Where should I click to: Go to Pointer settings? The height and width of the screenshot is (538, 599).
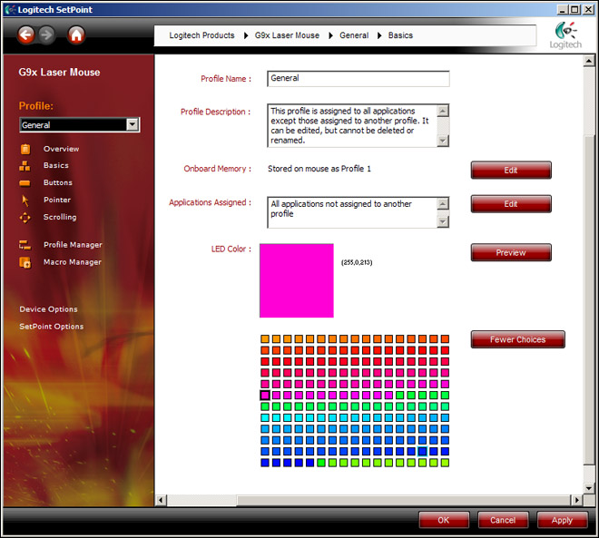(x=57, y=200)
